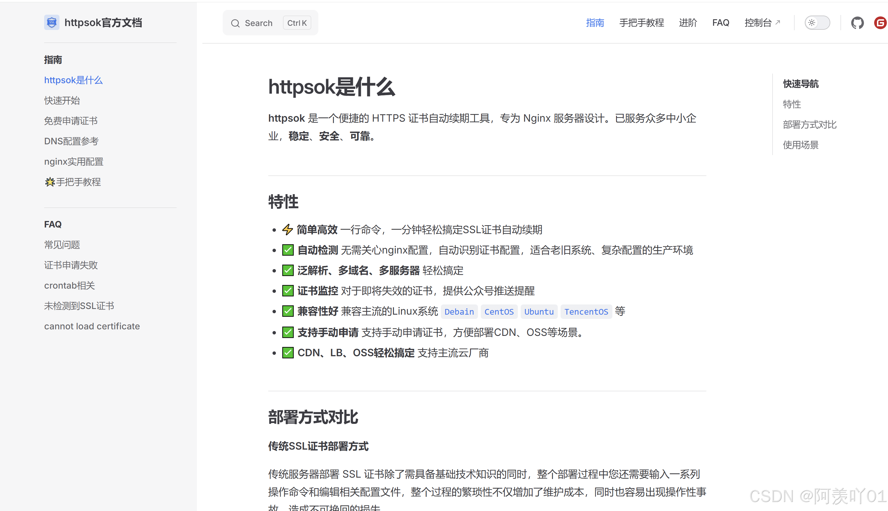Open the FAQ top navigation item
888x511 pixels.
(x=720, y=23)
